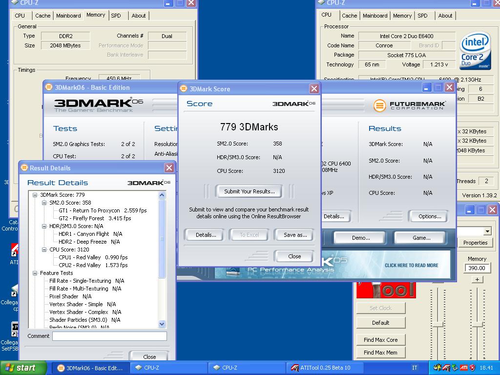Click the Result Details vertical scrollbar thumb
The width and height of the screenshot is (500, 375).
(162, 238)
